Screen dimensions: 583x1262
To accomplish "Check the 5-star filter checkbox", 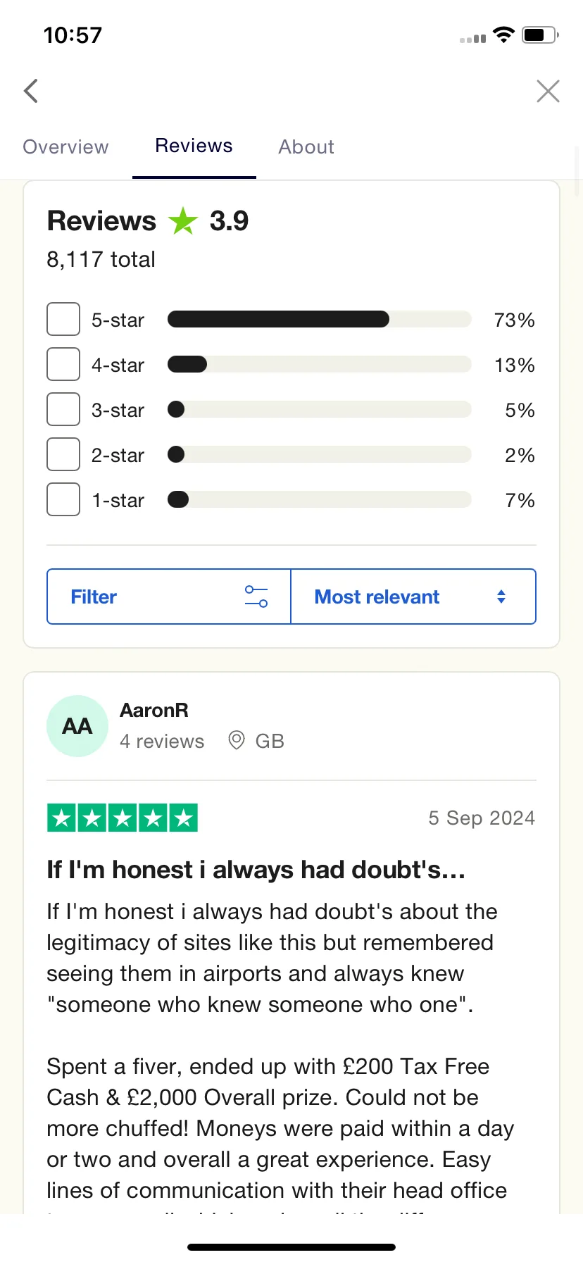I will 63,320.
